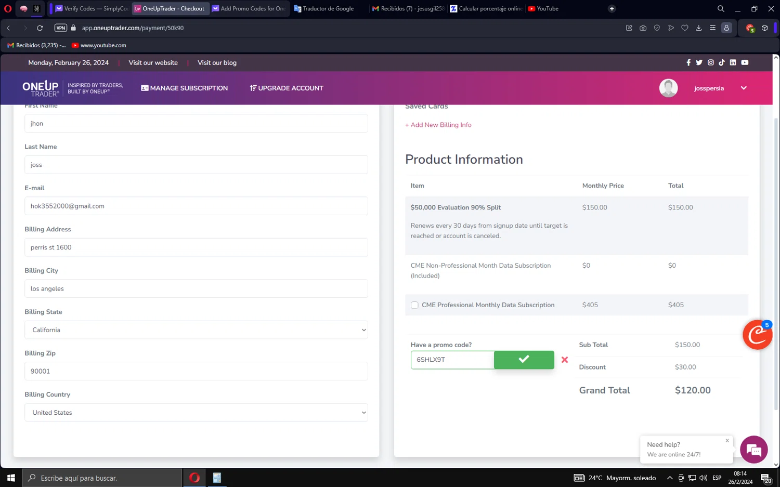This screenshot has height=487, width=780.
Task: Toggle the browser VPN badge
Action: coord(61,28)
